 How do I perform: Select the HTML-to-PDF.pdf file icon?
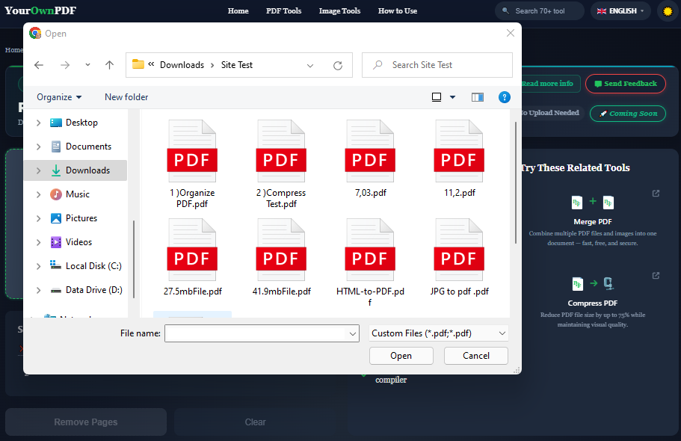click(370, 250)
